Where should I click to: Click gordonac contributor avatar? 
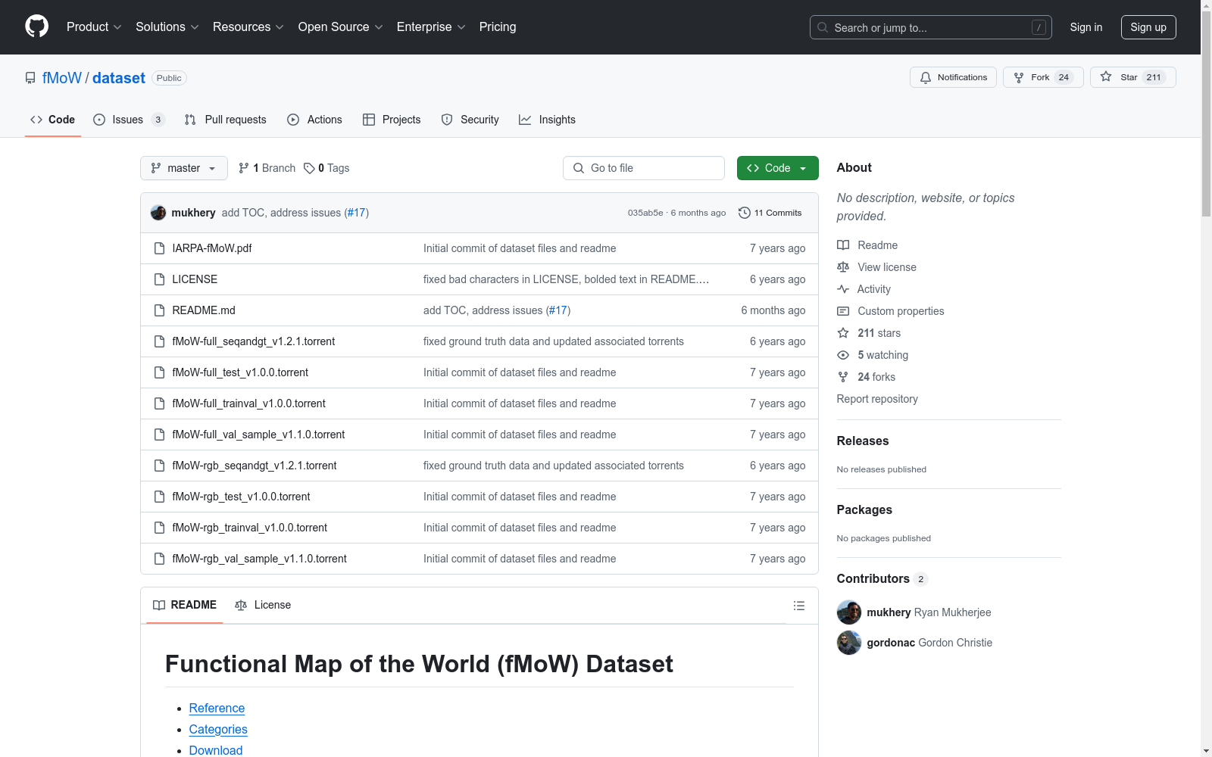point(849,643)
